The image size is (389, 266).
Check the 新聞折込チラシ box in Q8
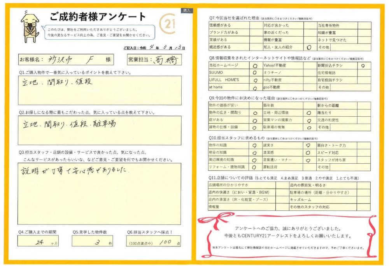363,66
